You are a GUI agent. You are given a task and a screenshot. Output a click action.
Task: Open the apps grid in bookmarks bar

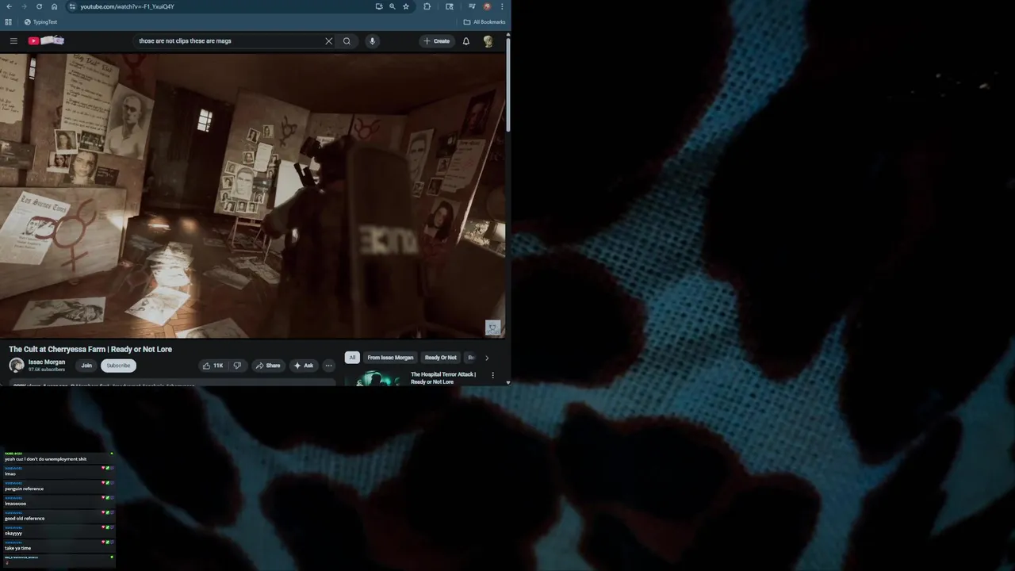[x=8, y=22]
